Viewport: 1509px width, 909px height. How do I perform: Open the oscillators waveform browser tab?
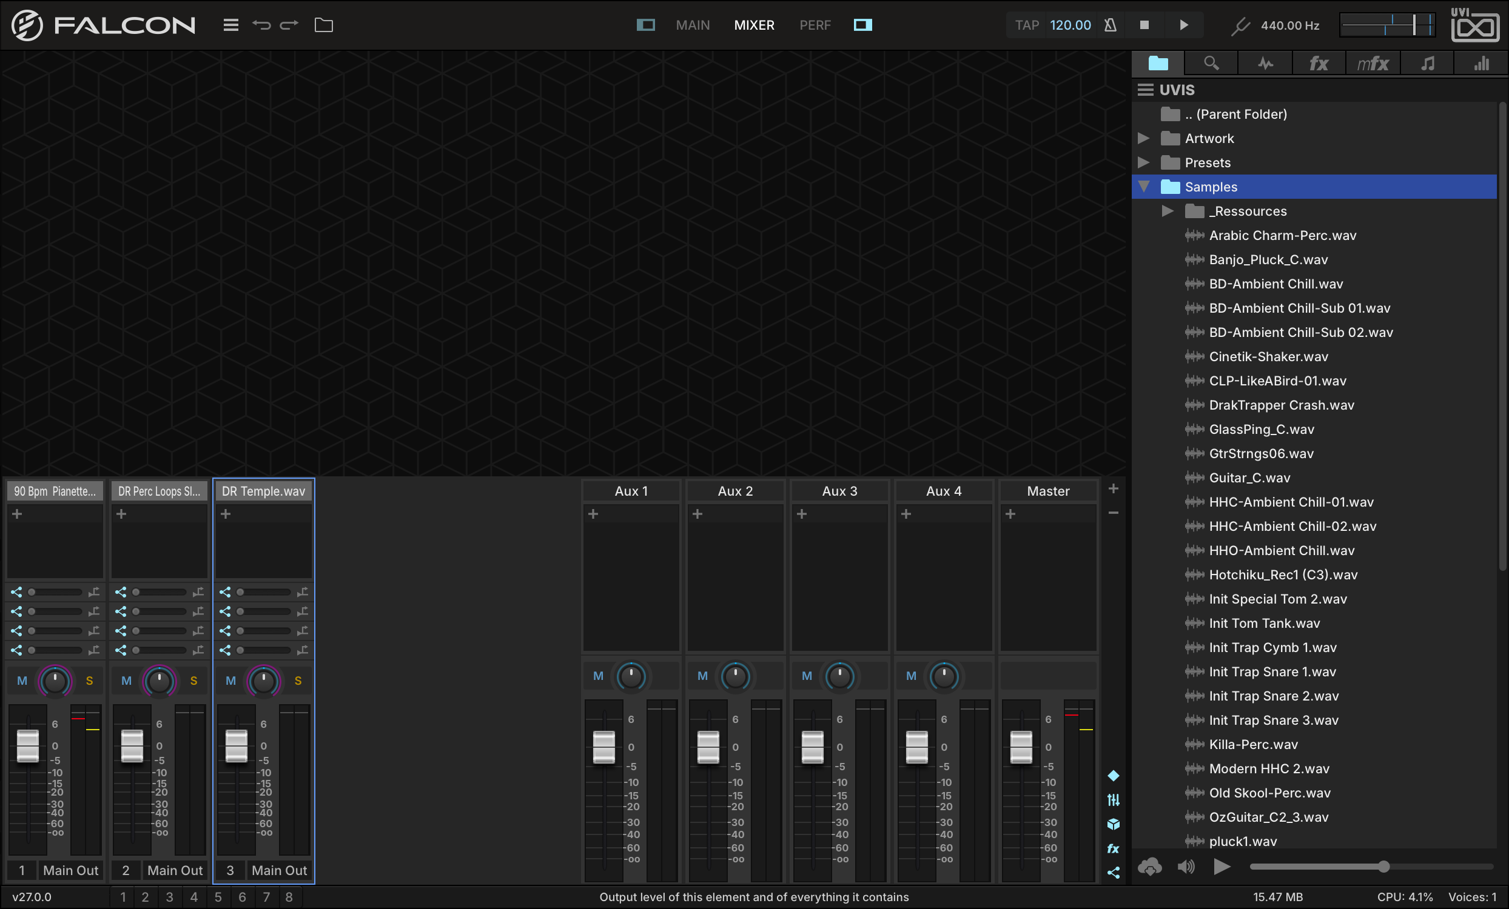(x=1265, y=64)
